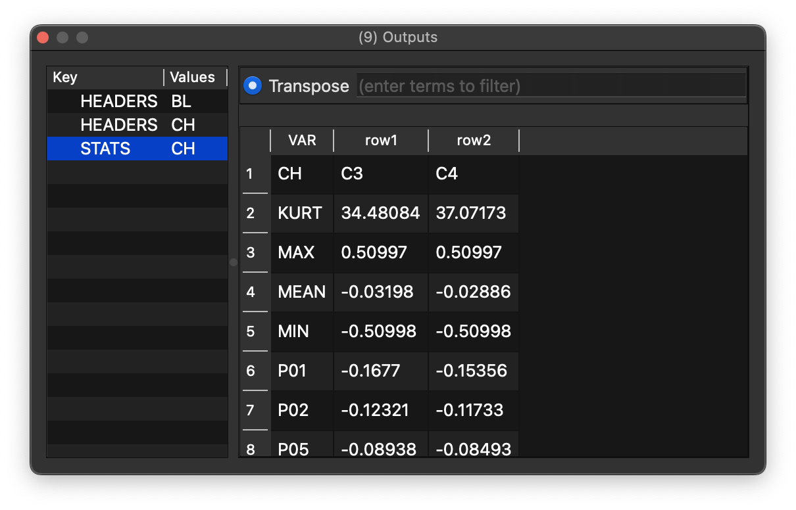Viewport: 796px width, 510px height.
Task: Click the MIN row label
Action: coord(300,331)
